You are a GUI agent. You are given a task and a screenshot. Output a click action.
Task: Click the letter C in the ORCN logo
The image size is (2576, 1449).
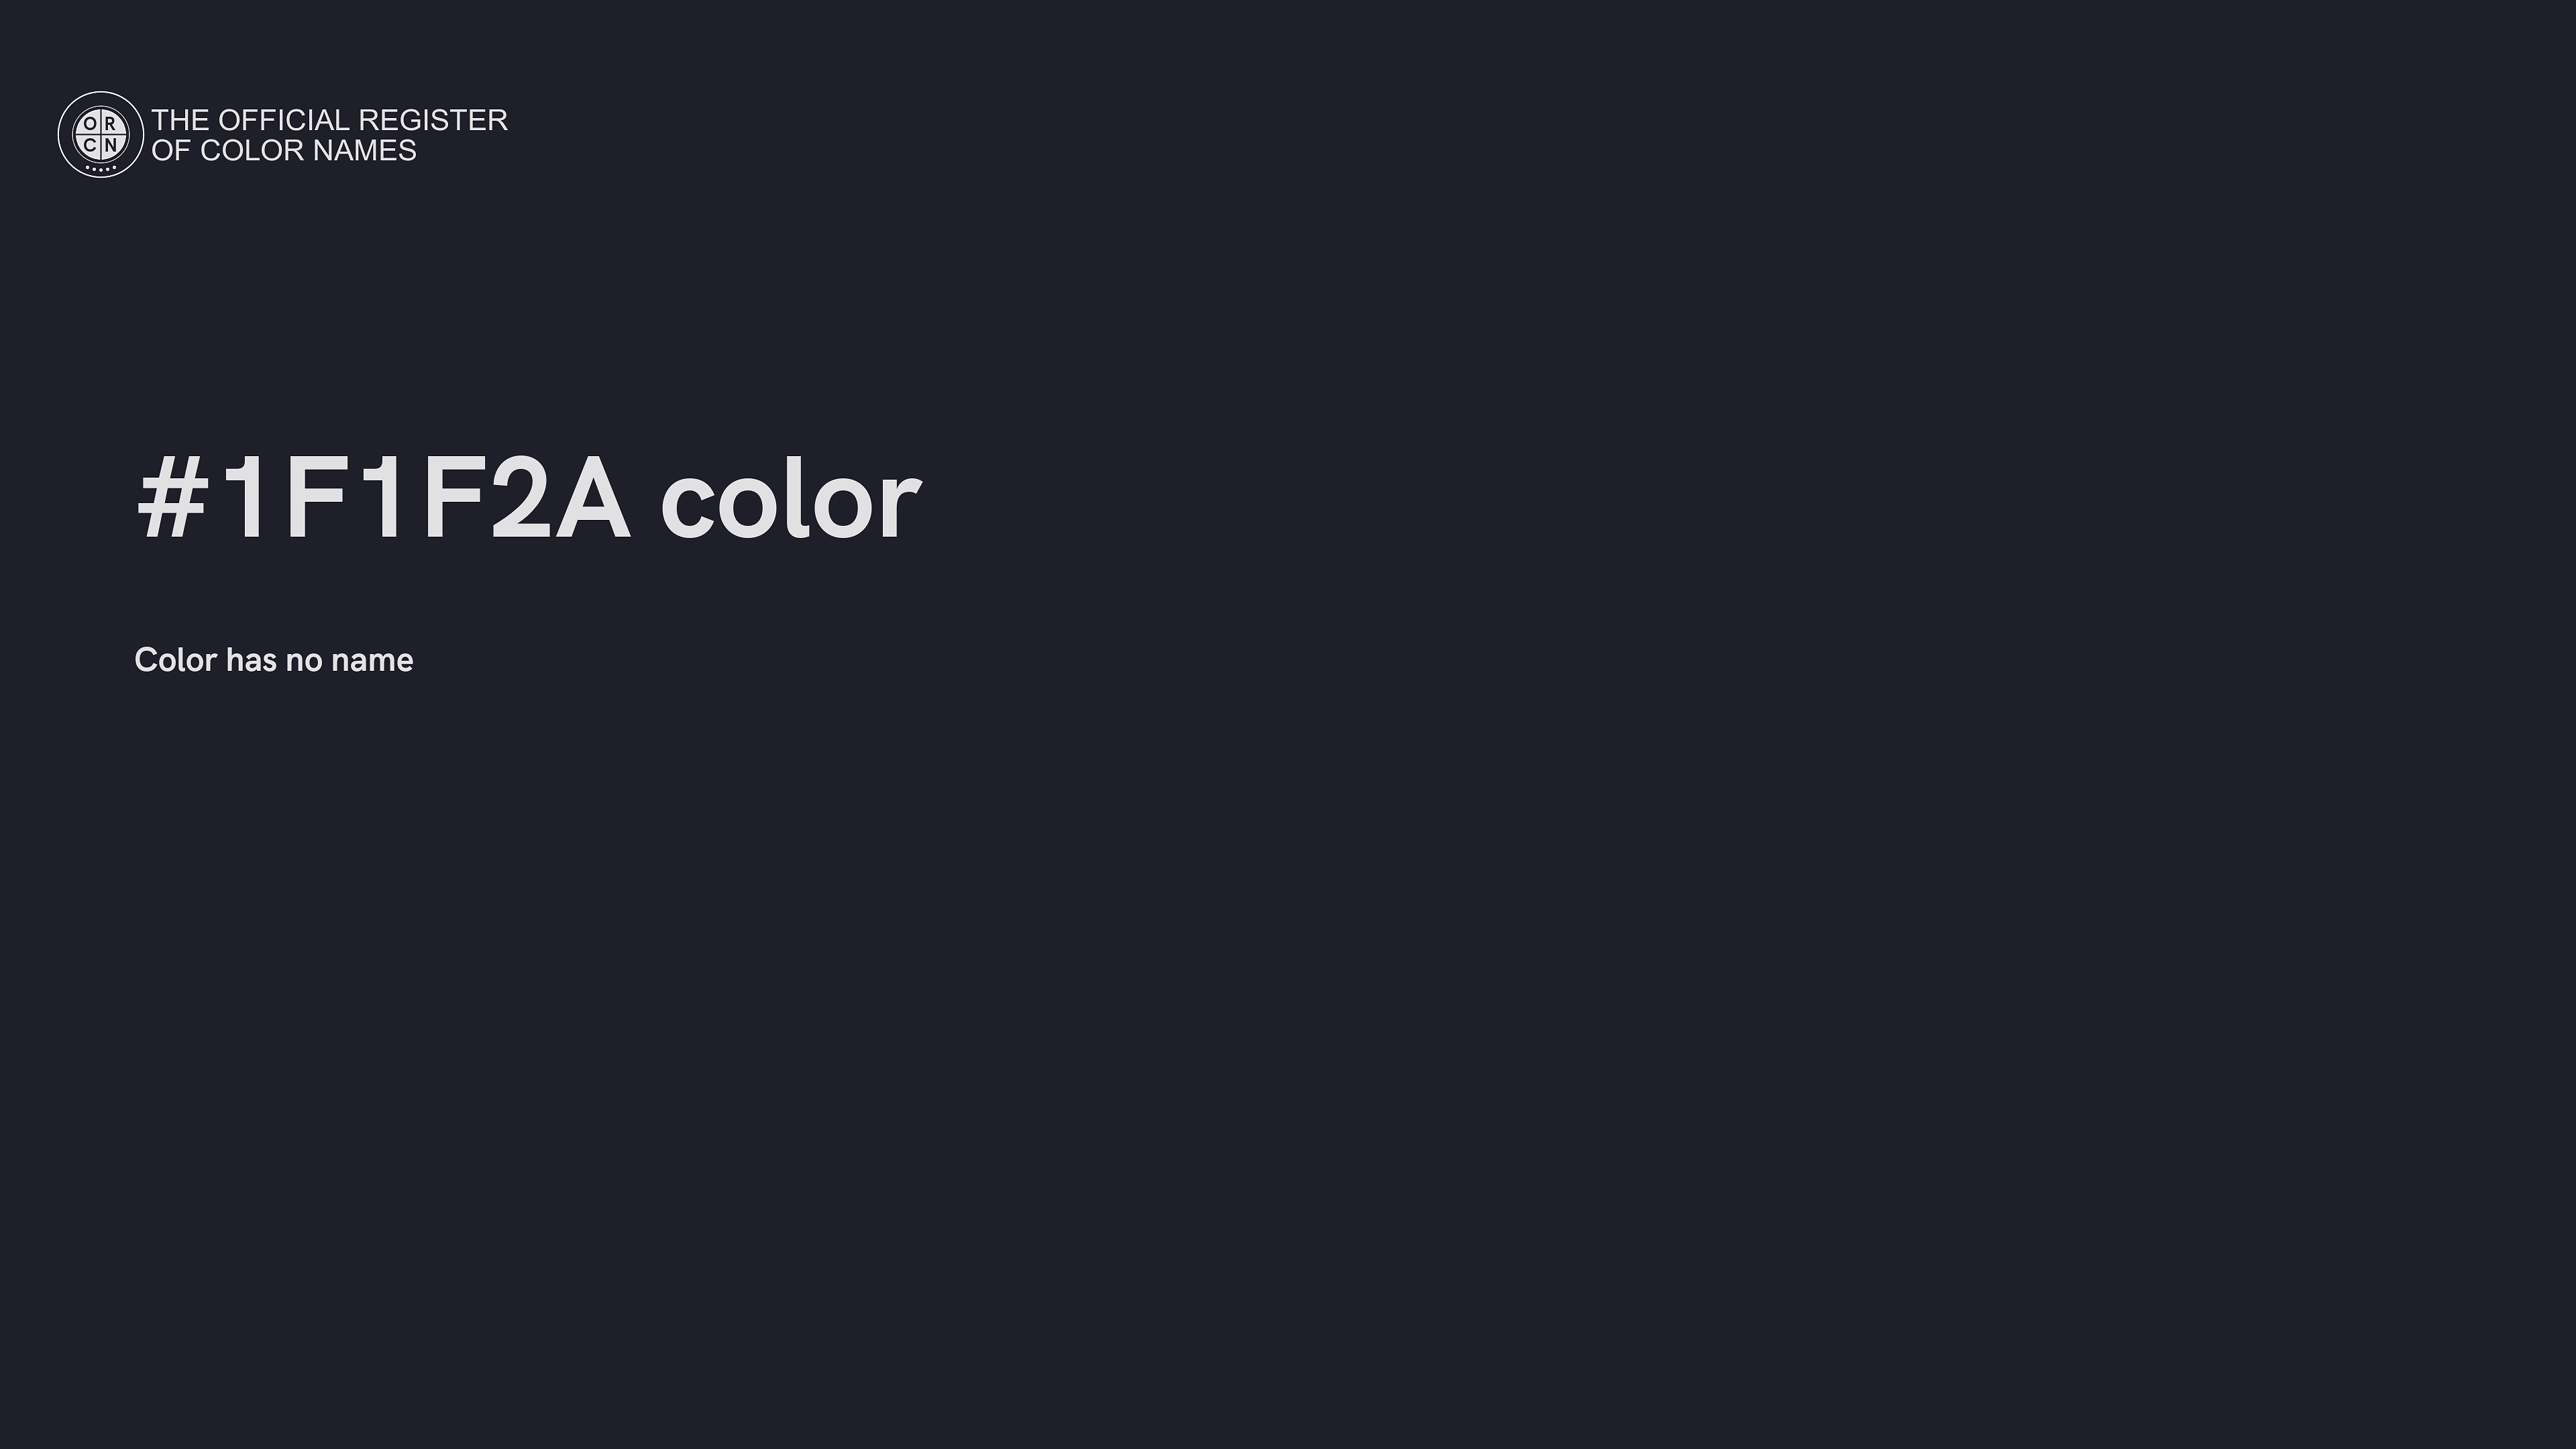point(90,144)
